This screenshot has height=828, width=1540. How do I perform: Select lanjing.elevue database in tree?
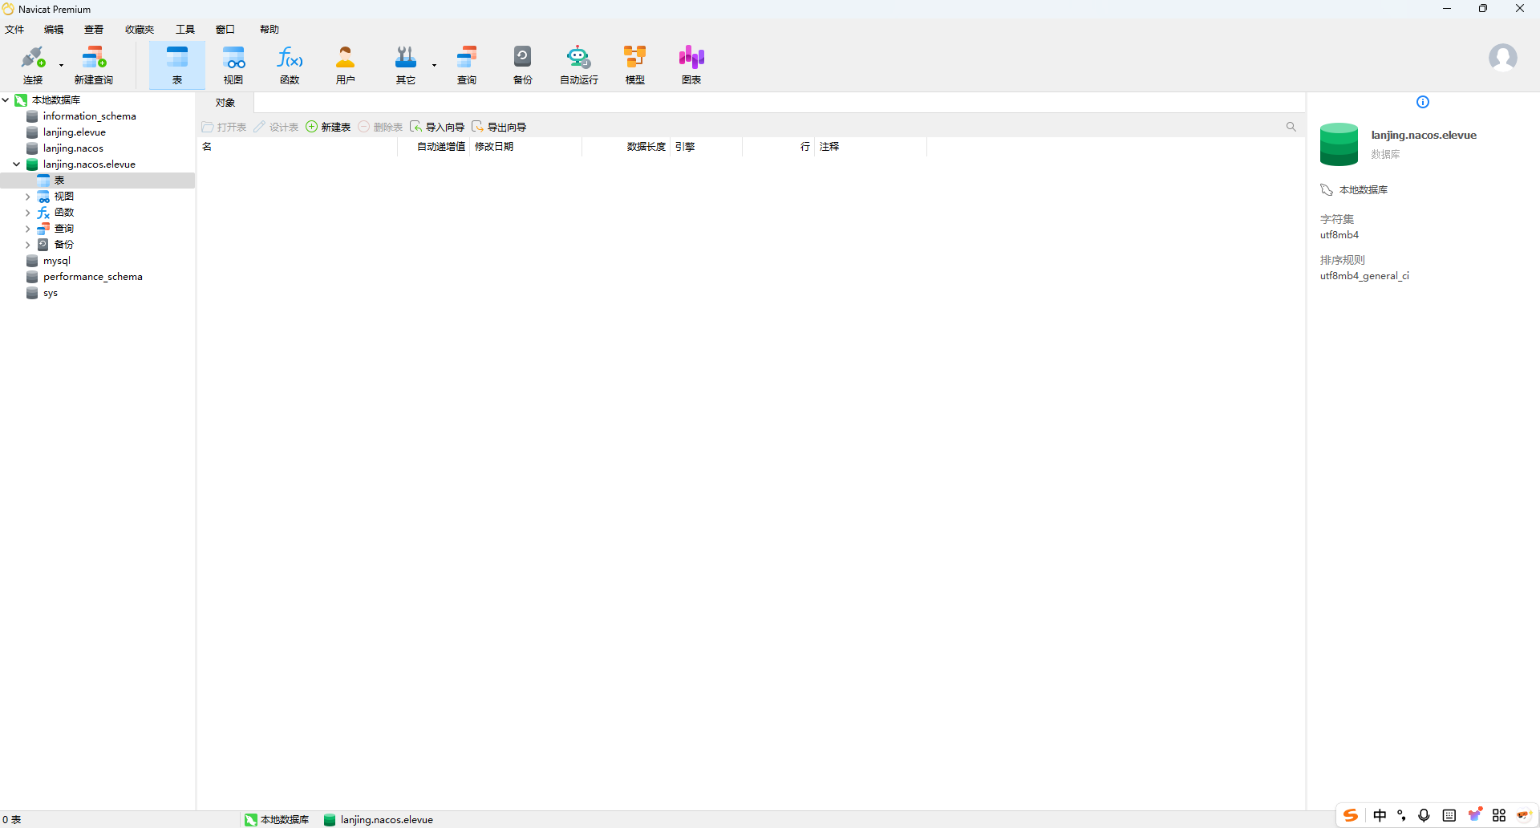point(74,132)
